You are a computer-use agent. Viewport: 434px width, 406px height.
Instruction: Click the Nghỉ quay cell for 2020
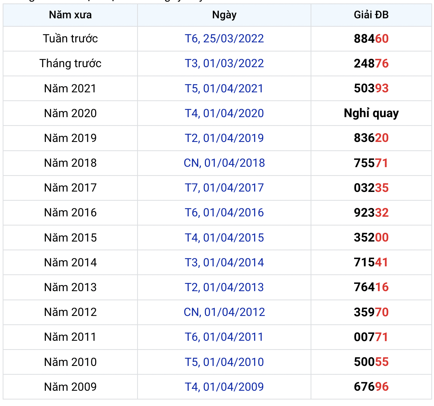pos(371,113)
